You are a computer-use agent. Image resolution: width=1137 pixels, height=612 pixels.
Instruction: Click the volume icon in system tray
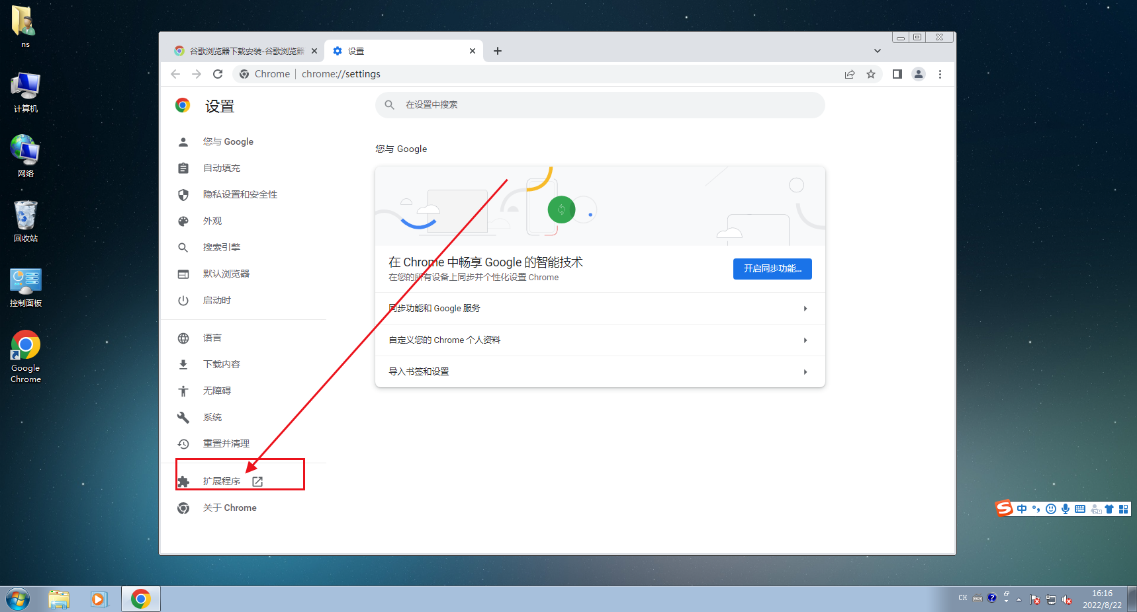[1067, 600]
